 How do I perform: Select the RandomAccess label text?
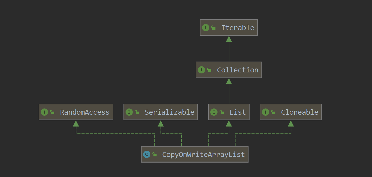point(84,112)
